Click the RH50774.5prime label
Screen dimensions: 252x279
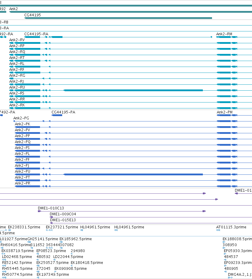tap(17, 274)
